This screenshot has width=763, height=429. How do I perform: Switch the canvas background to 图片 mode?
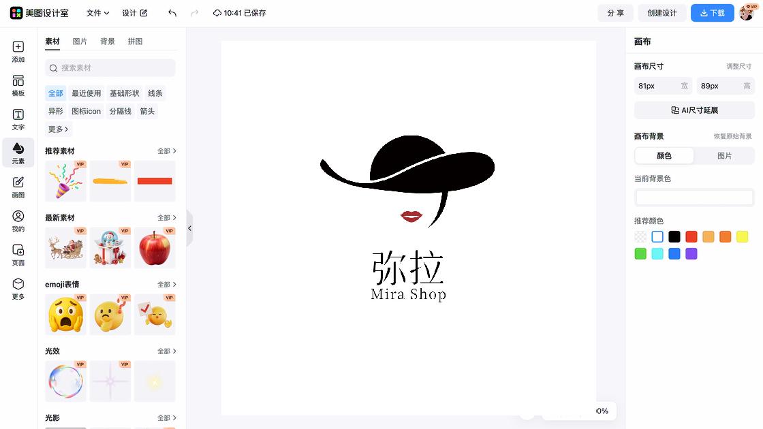pyautogui.click(x=724, y=156)
